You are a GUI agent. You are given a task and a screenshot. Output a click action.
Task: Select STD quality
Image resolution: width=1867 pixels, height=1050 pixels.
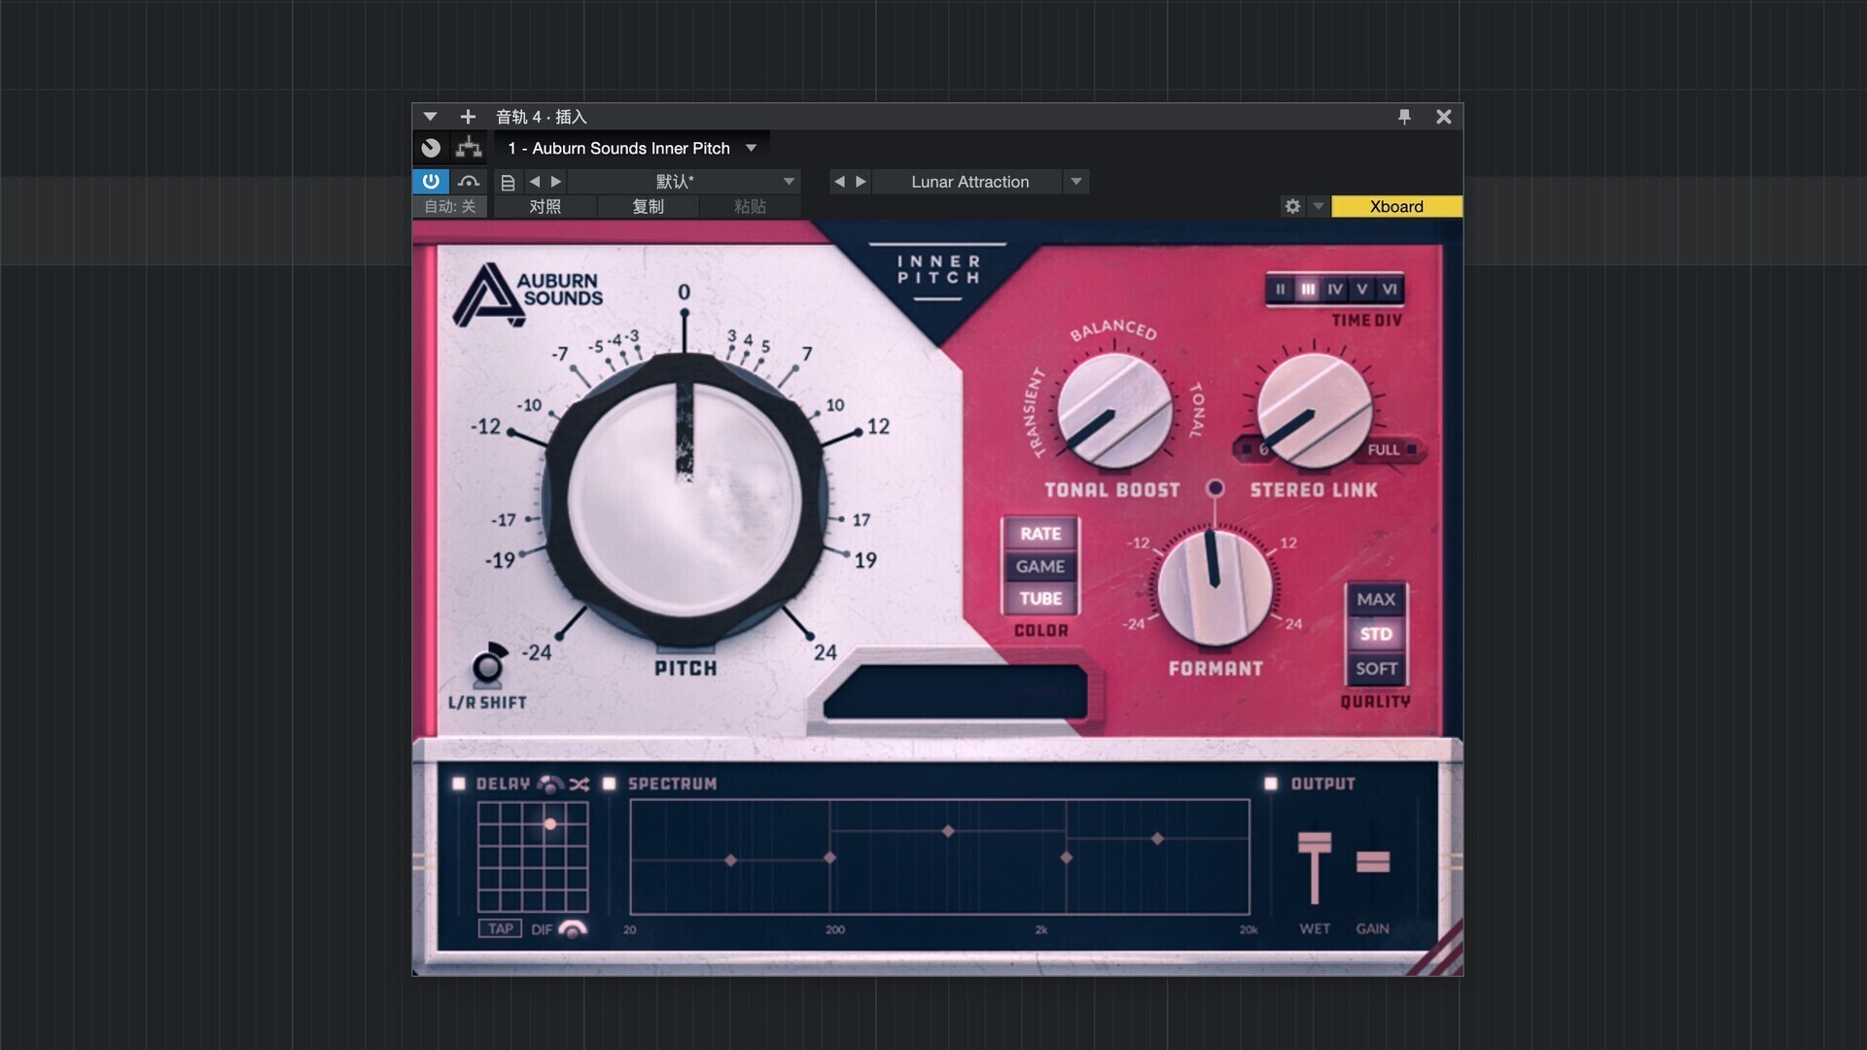pyautogui.click(x=1376, y=634)
